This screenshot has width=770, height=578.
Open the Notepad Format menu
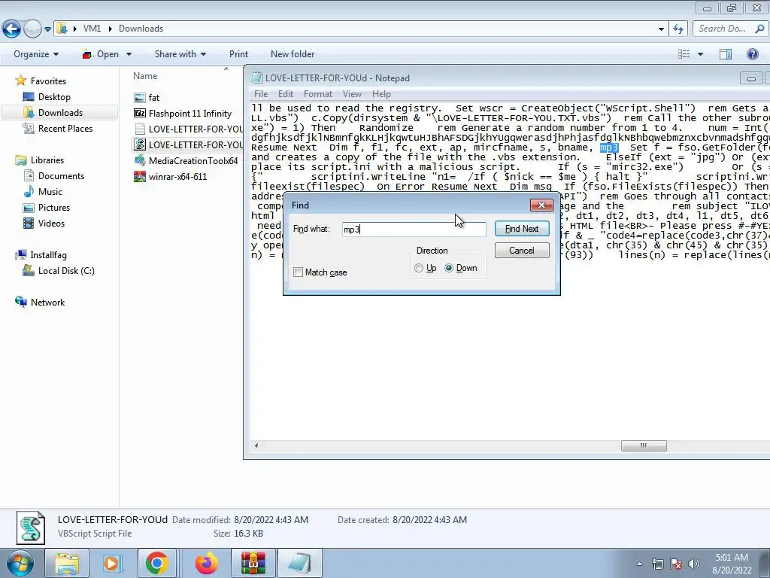[318, 94]
